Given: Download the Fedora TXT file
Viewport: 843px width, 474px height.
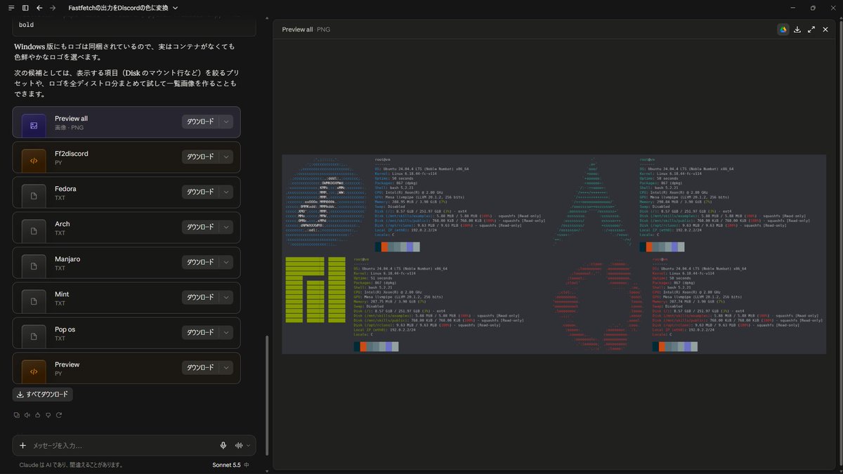Looking at the screenshot, I should [200, 192].
